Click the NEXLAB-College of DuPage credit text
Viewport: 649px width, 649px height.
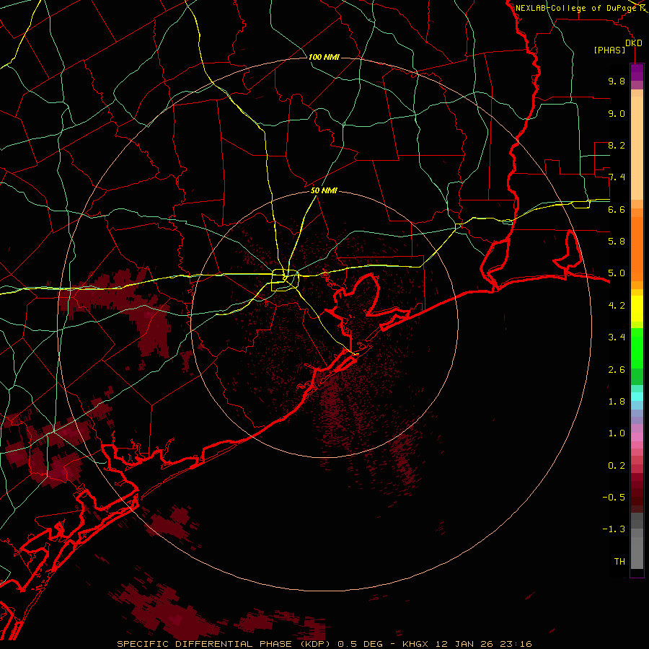(575, 8)
